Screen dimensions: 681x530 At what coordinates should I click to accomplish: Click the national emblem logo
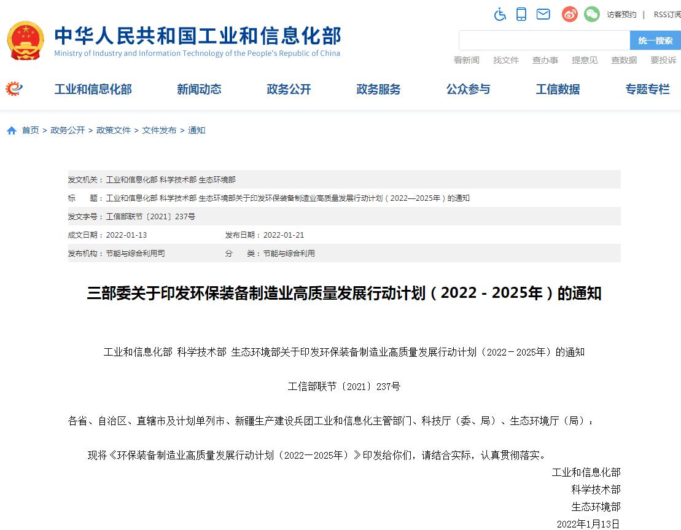(x=26, y=41)
